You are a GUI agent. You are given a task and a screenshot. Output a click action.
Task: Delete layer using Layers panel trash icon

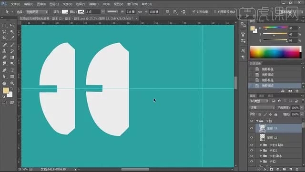[x=297, y=169]
